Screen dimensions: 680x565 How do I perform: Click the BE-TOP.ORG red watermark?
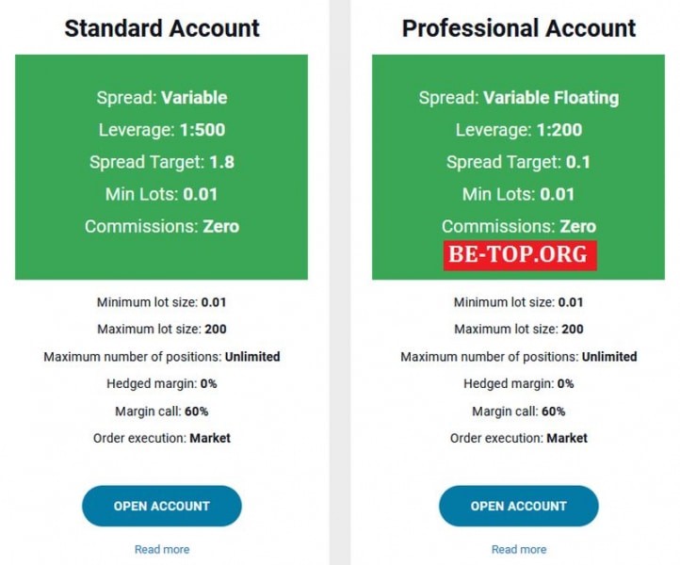click(520, 255)
